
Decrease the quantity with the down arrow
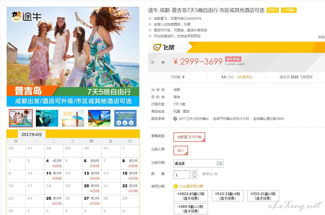(x=194, y=177)
